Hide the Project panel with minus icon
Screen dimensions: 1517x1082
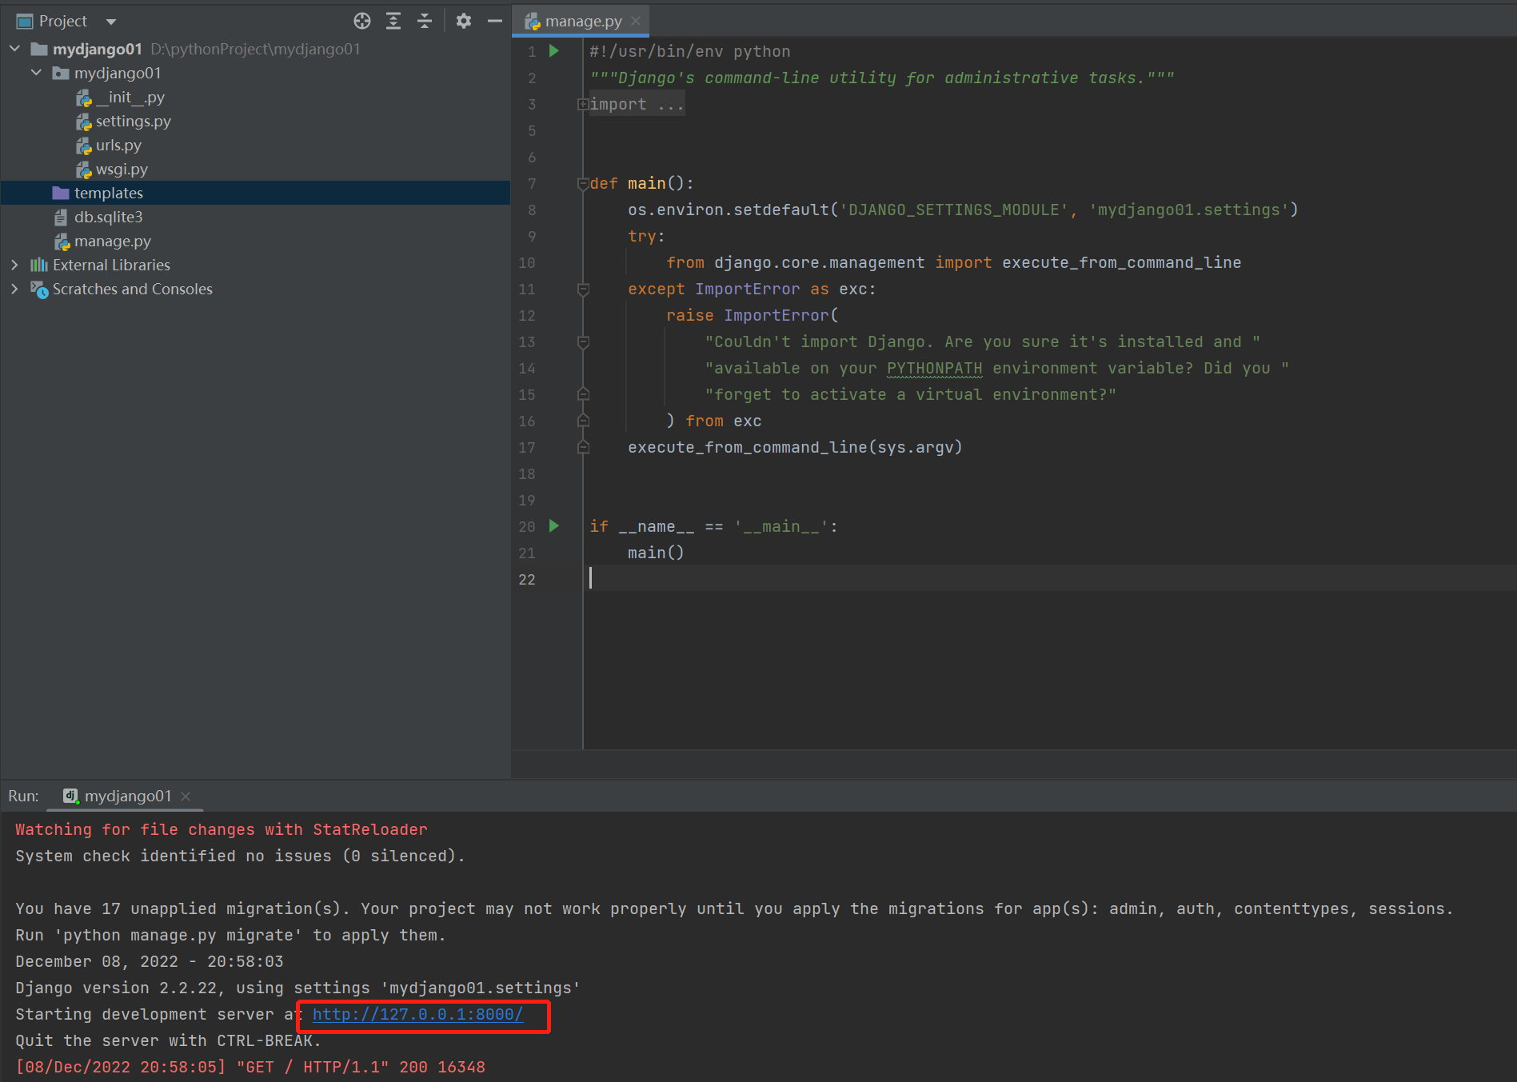(495, 21)
